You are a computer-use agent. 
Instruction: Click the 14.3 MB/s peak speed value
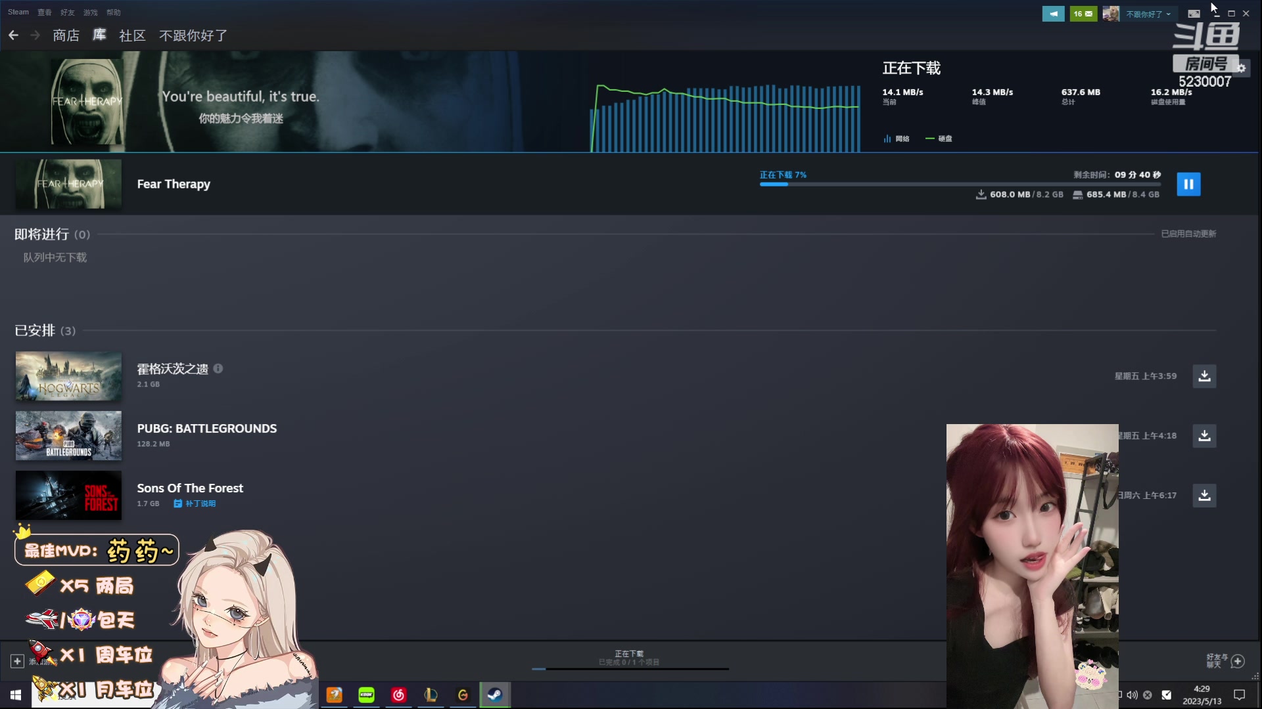(x=993, y=93)
